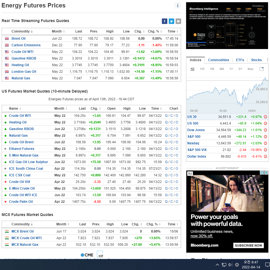Click the clock icon in Nasdaq row
The height and width of the screenshot is (270, 270).
pos(266,143)
